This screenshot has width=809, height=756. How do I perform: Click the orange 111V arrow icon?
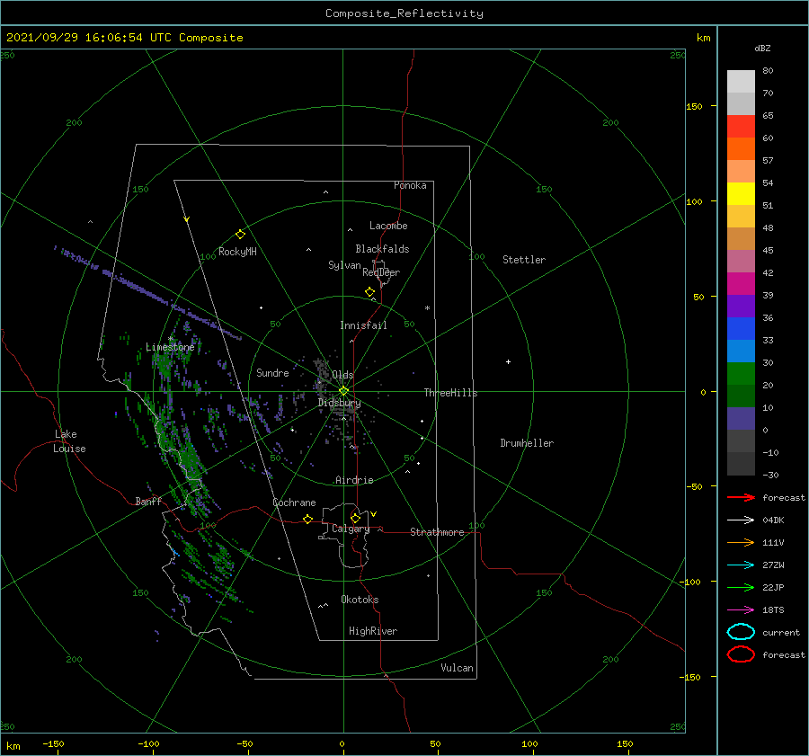[741, 542]
